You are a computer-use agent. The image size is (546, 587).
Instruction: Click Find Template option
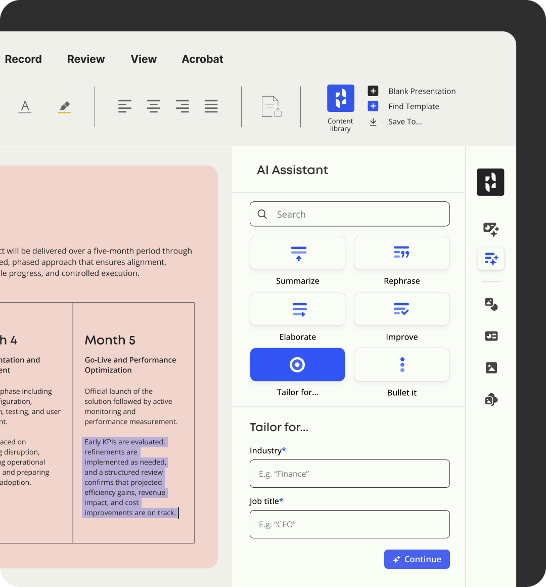413,106
